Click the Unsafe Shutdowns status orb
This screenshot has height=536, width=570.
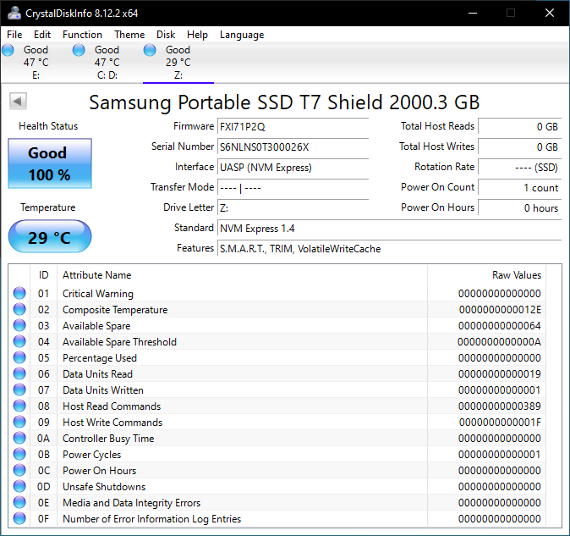19,486
